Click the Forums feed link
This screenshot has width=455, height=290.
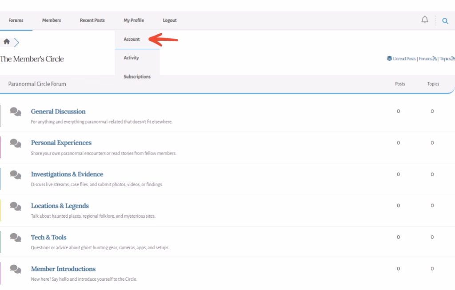coord(425,59)
